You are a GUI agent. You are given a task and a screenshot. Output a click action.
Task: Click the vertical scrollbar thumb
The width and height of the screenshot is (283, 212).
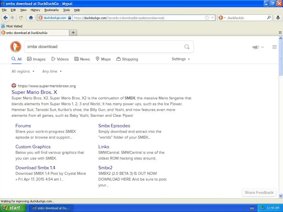coord(281,58)
